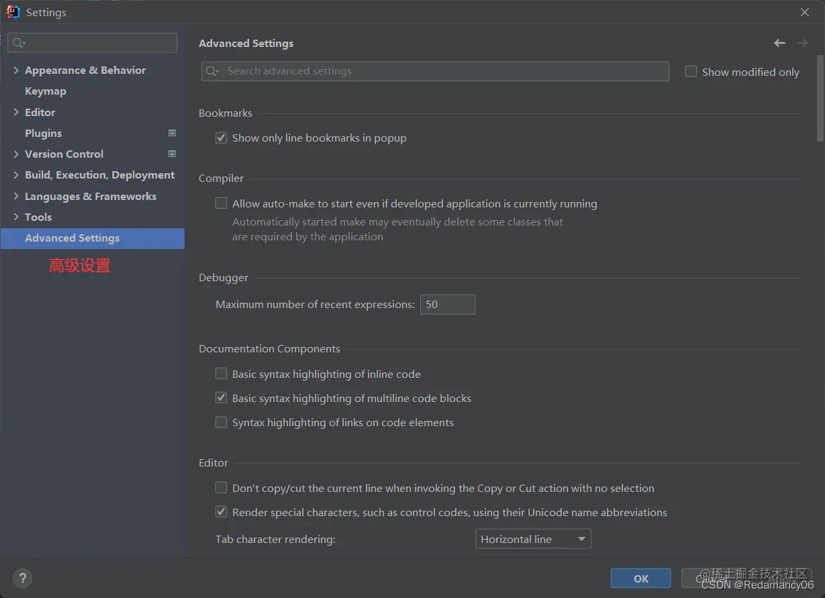The width and height of the screenshot is (825, 598).
Task: Click the Cancel button
Action: (711, 579)
